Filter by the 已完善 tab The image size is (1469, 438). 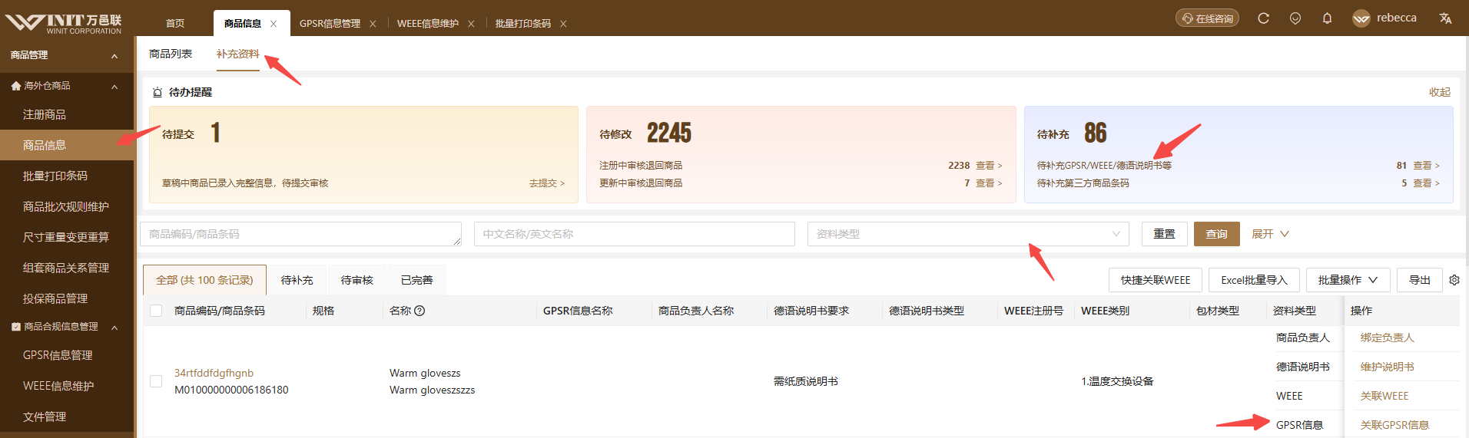click(416, 280)
